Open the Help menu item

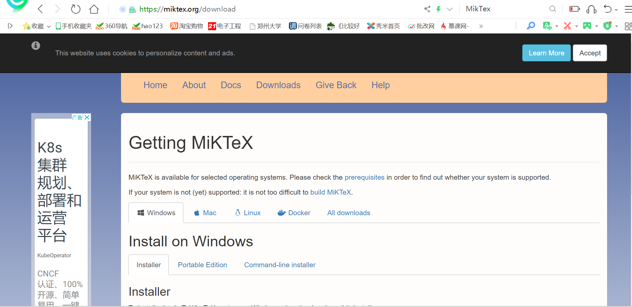(x=381, y=85)
